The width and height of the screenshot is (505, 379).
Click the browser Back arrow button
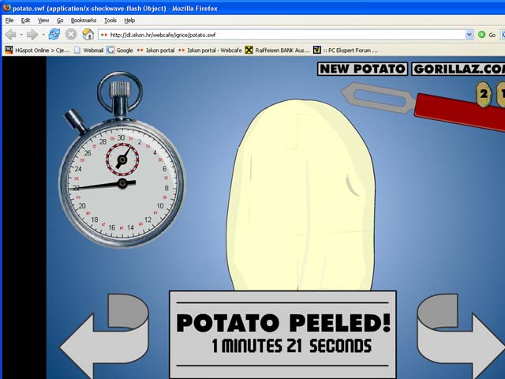pos(10,35)
